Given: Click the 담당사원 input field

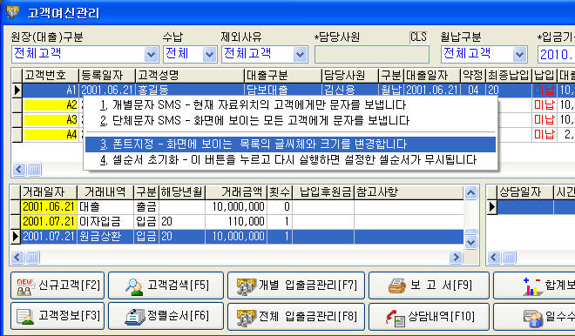Looking at the screenshot, I should point(372,55).
